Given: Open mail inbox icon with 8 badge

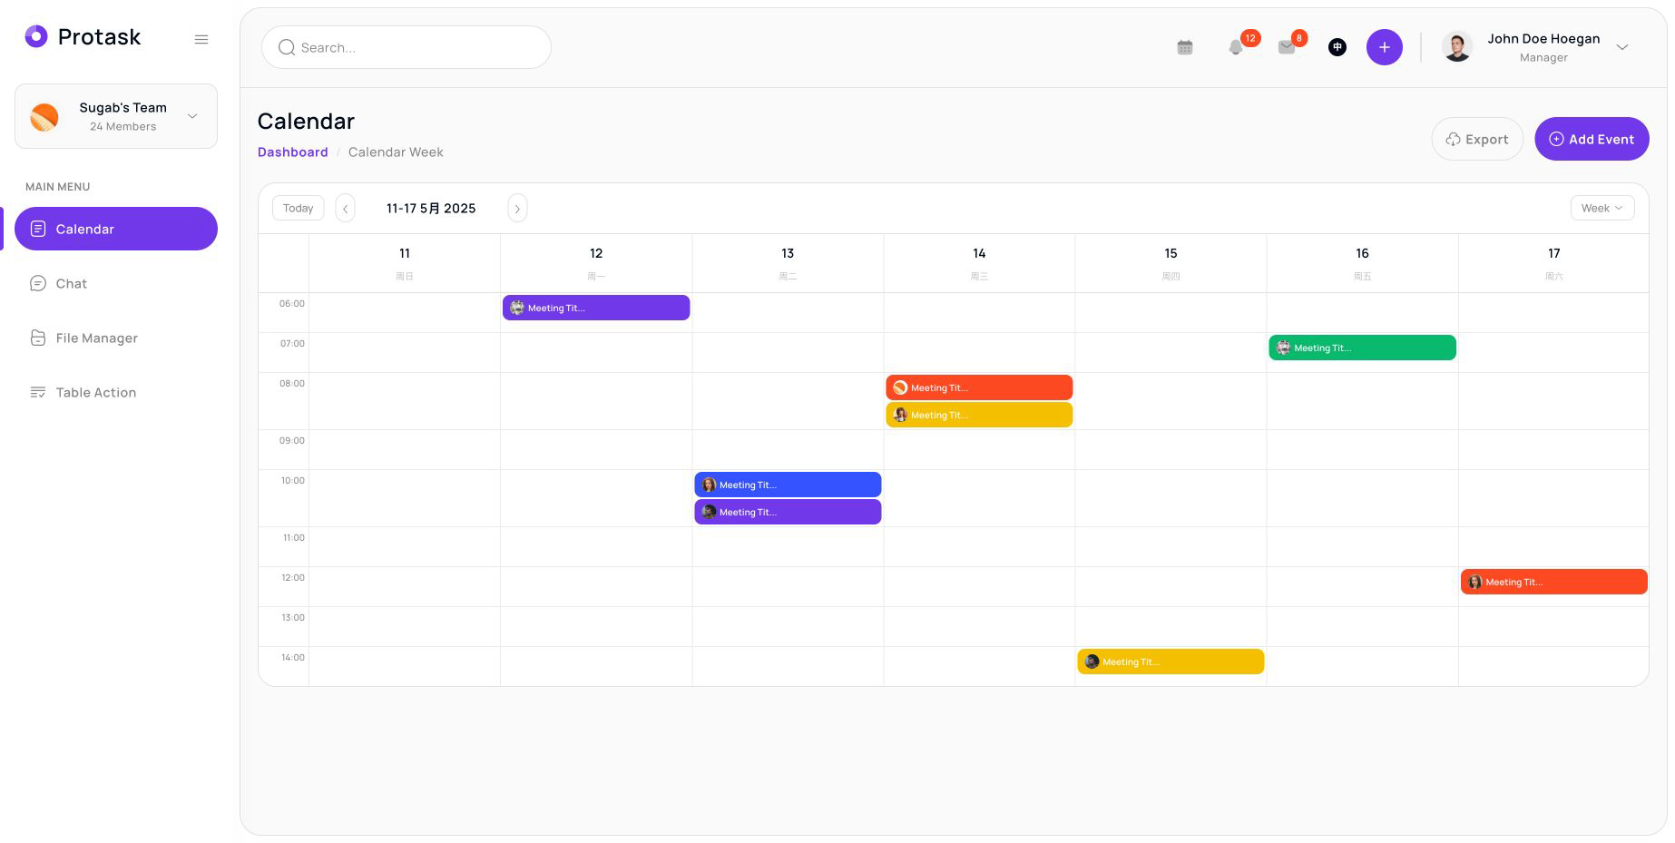Looking at the screenshot, I should click(x=1287, y=47).
